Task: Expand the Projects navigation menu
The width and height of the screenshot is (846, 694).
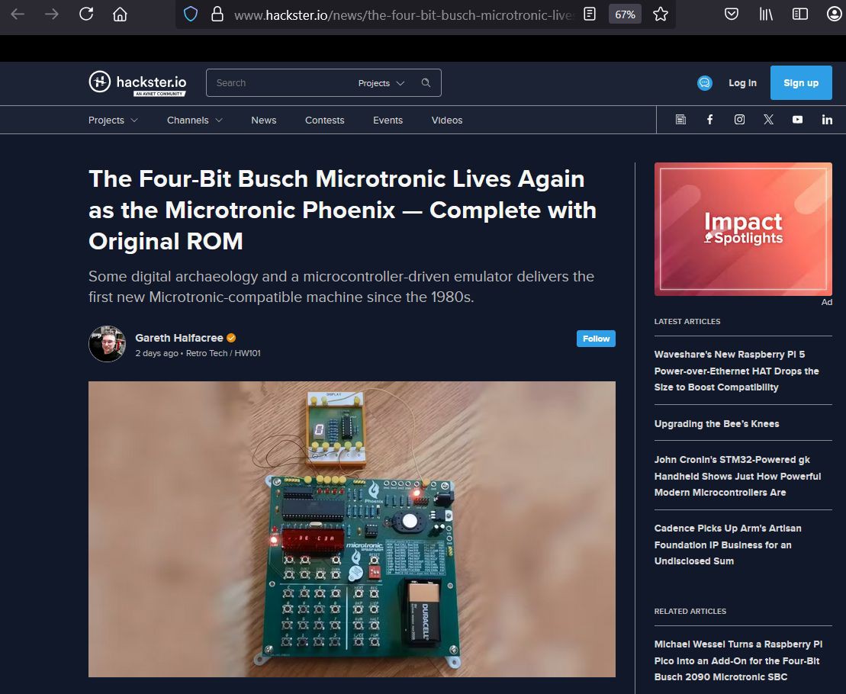Action: [x=113, y=120]
